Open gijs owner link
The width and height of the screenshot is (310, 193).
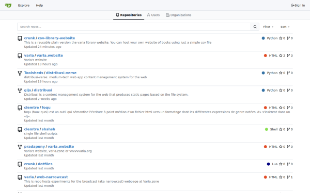27,90
